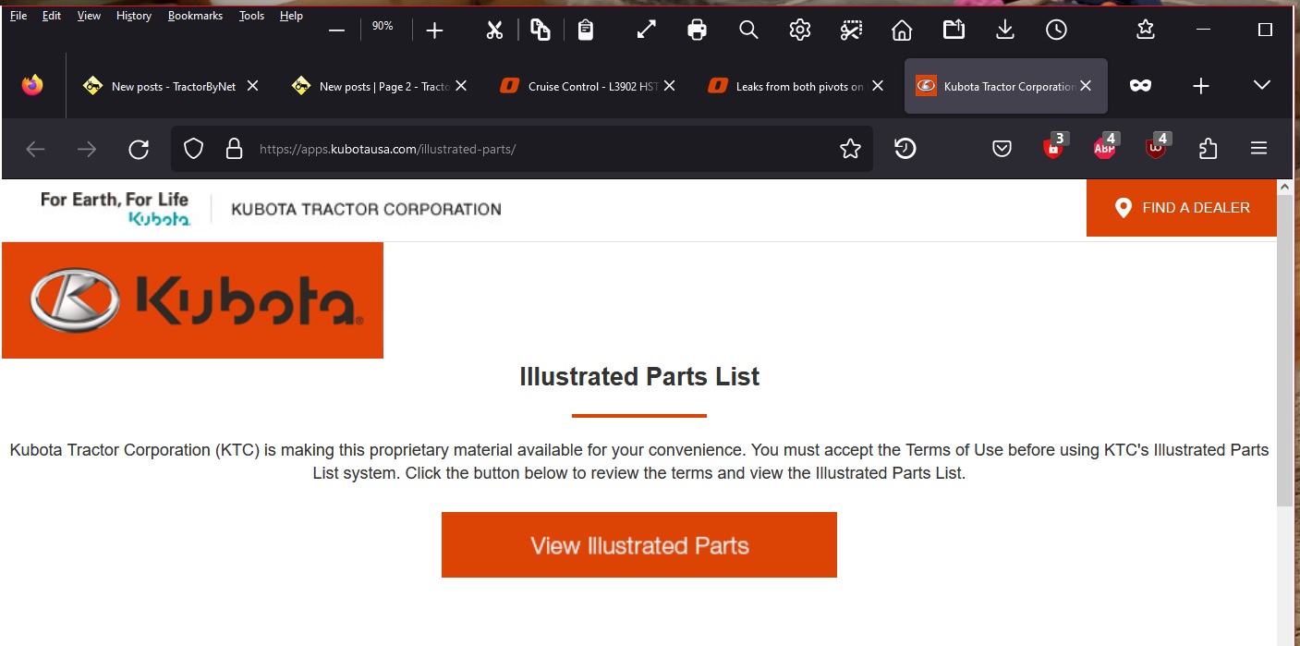Open Firefox View via Firefox logo
The width and height of the screenshot is (1300, 646).
point(32,86)
